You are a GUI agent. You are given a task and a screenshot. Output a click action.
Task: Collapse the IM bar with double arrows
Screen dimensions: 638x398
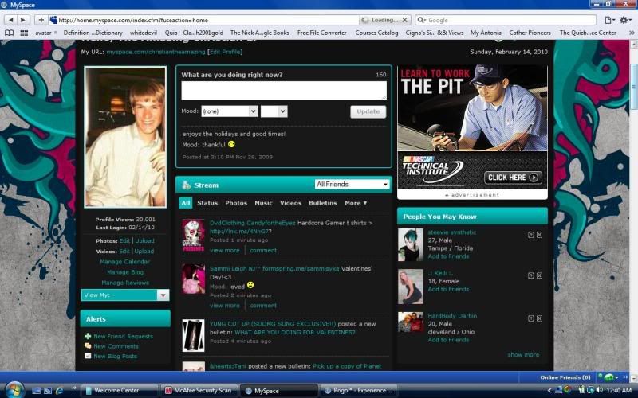click(626, 377)
